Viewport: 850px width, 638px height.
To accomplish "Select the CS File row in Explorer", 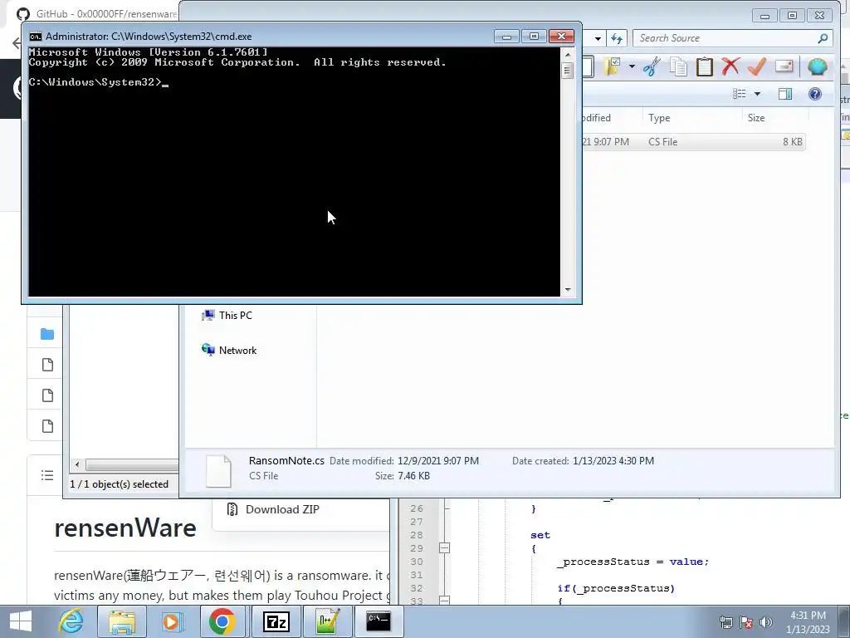I will [694, 142].
